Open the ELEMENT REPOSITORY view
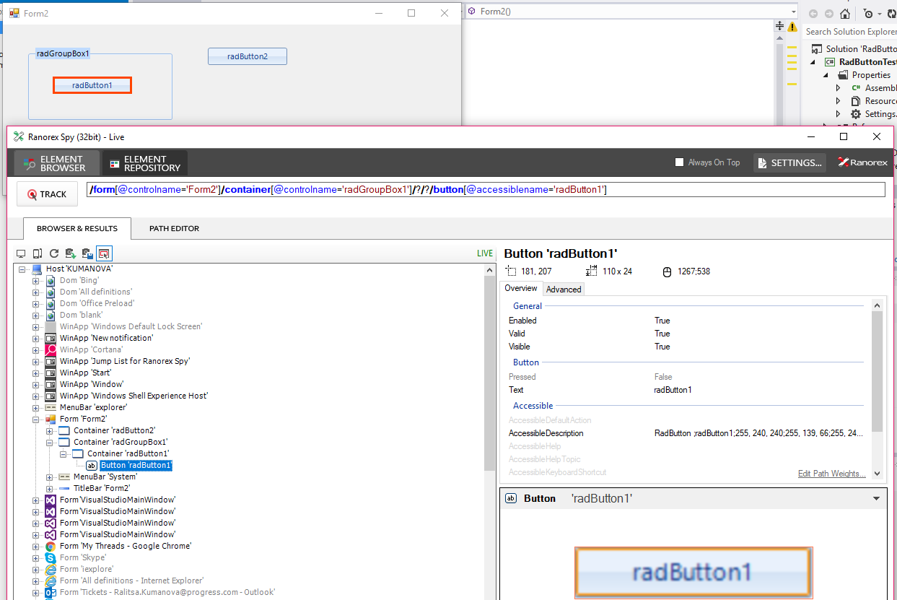This screenshot has height=600, width=897. point(145,163)
